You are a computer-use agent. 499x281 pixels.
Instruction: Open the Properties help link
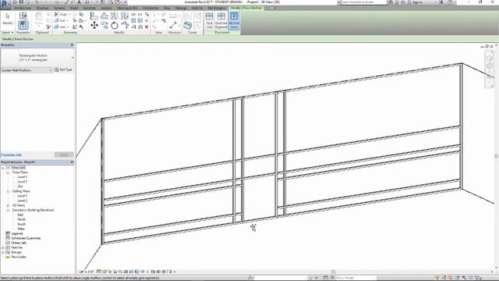point(12,155)
